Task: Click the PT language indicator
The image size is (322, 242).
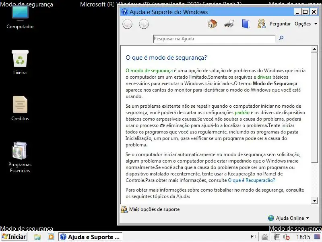Action: click(x=254, y=237)
